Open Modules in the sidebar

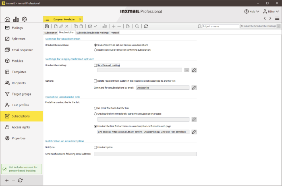[x=22, y=61]
